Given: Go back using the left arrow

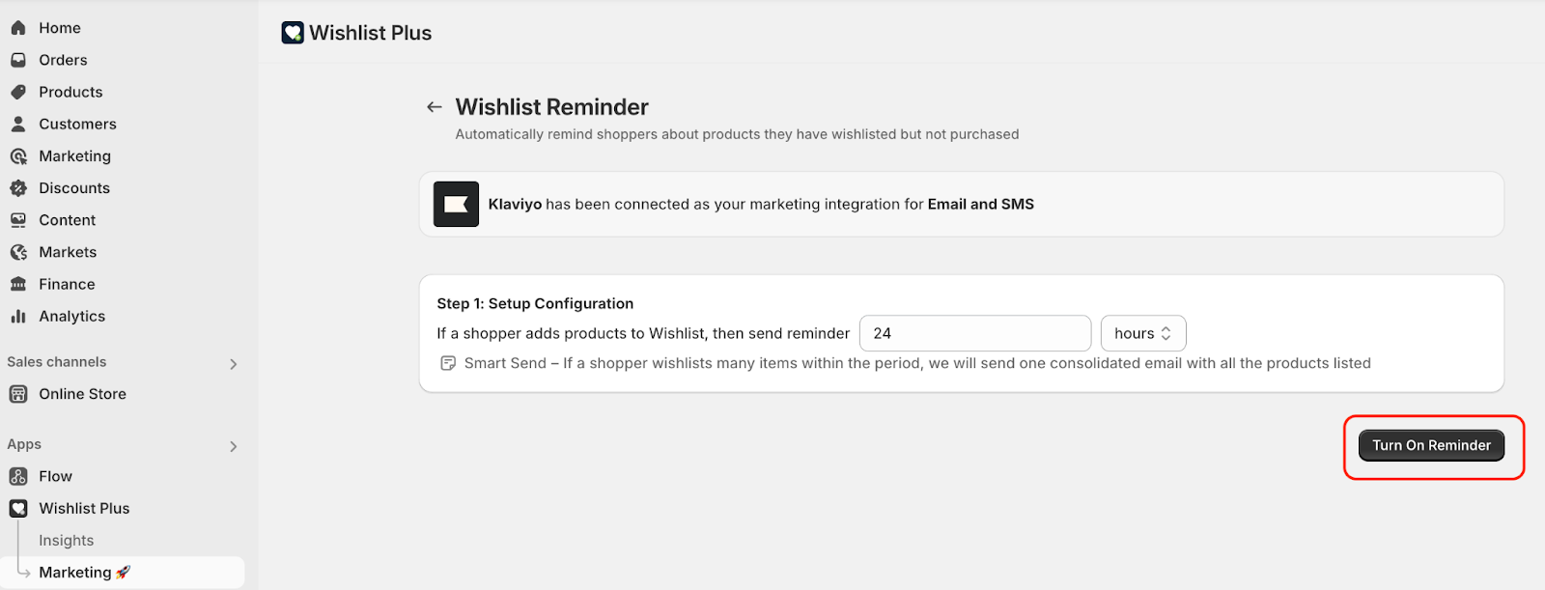Looking at the screenshot, I should (435, 107).
